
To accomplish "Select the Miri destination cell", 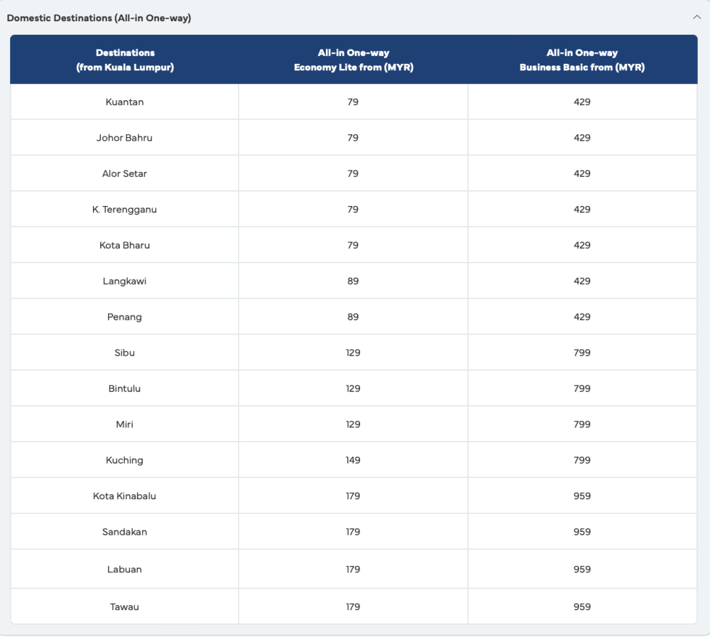I will coord(125,425).
